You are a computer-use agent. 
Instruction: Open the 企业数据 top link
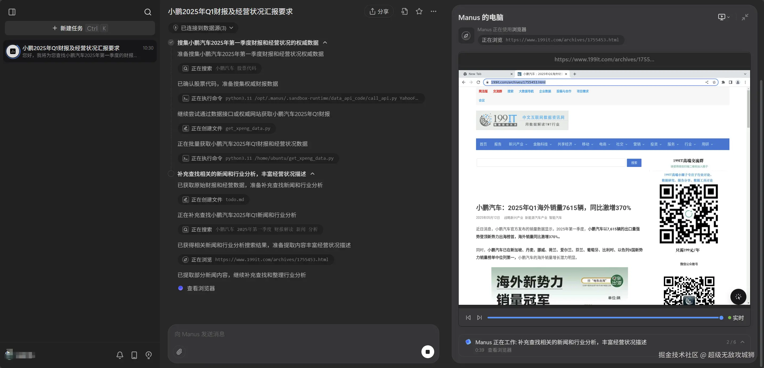(545, 91)
